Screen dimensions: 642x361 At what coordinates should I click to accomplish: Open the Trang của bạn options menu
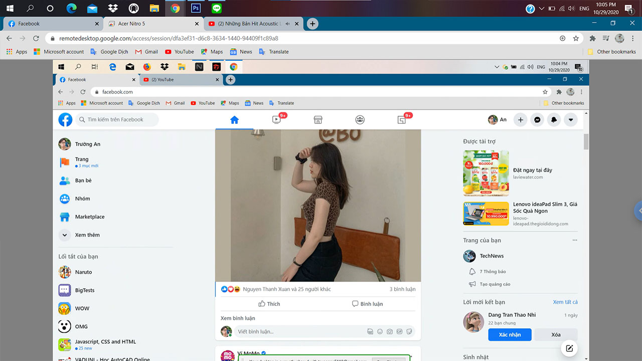coord(575,240)
